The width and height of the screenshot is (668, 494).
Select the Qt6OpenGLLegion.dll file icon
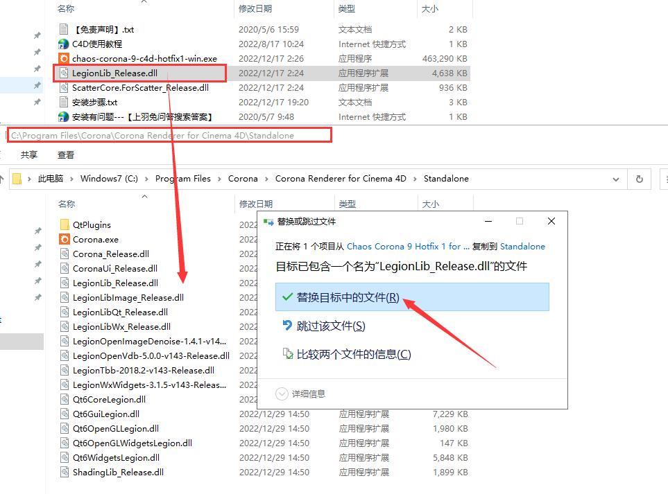click(x=65, y=428)
